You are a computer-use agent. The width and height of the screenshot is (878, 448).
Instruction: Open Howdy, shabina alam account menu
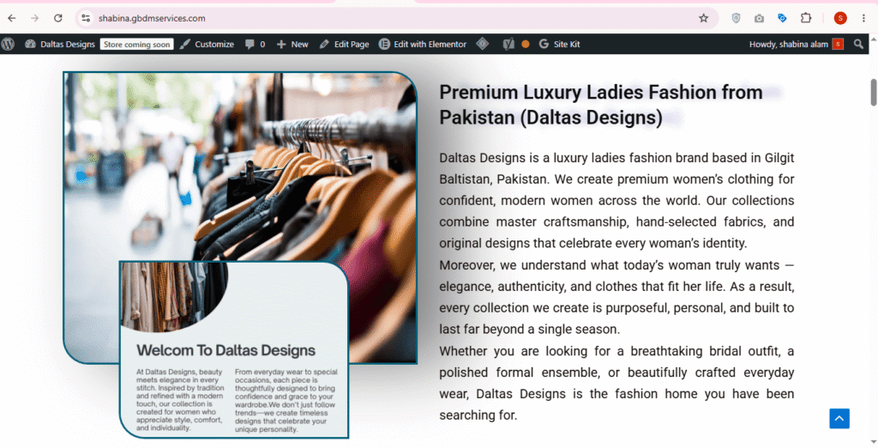797,44
